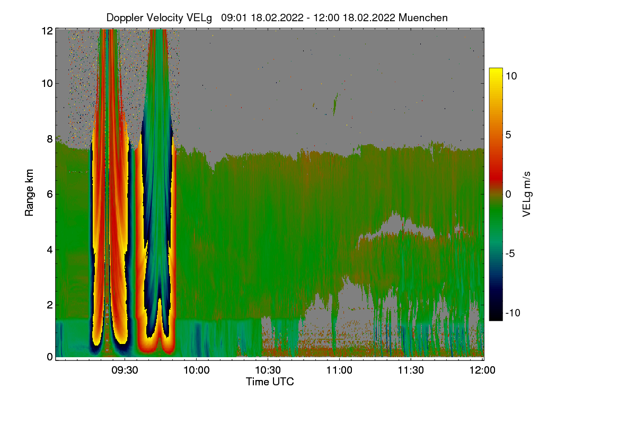Screen dimensions: 636x424
Task: Click the colorbar tick label 5
Action: pos(508,135)
